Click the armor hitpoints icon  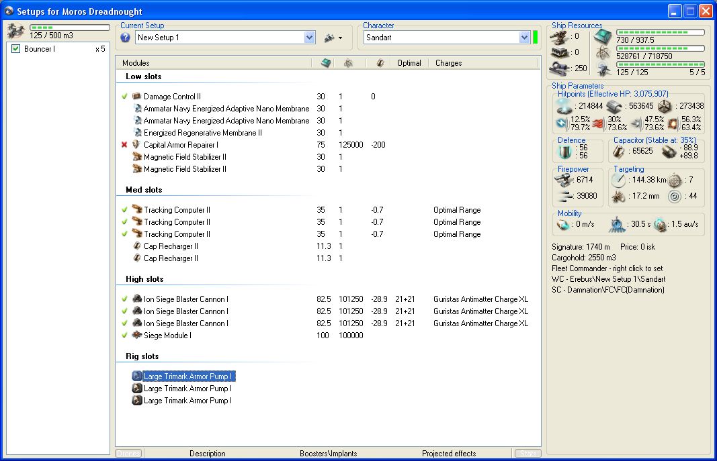[614, 106]
